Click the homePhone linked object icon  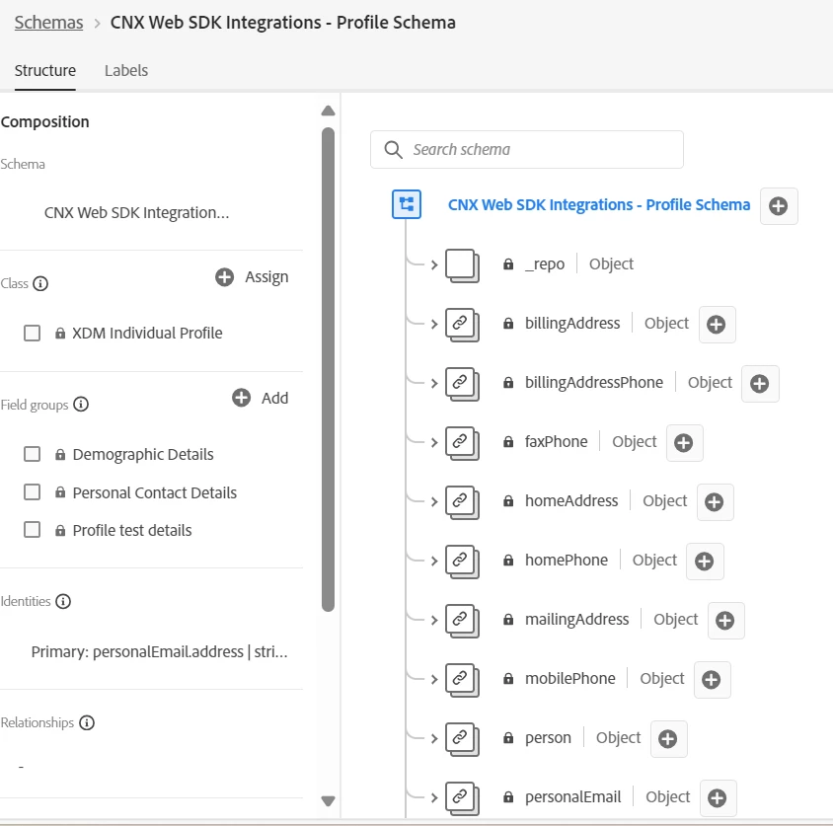(462, 562)
